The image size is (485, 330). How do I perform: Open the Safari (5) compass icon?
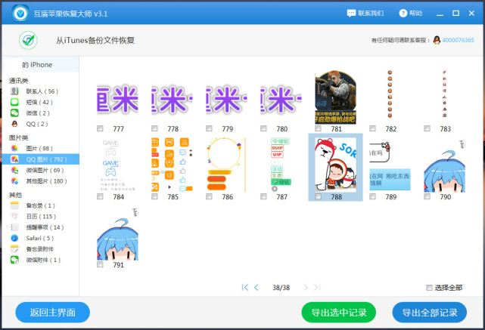(x=14, y=238)
